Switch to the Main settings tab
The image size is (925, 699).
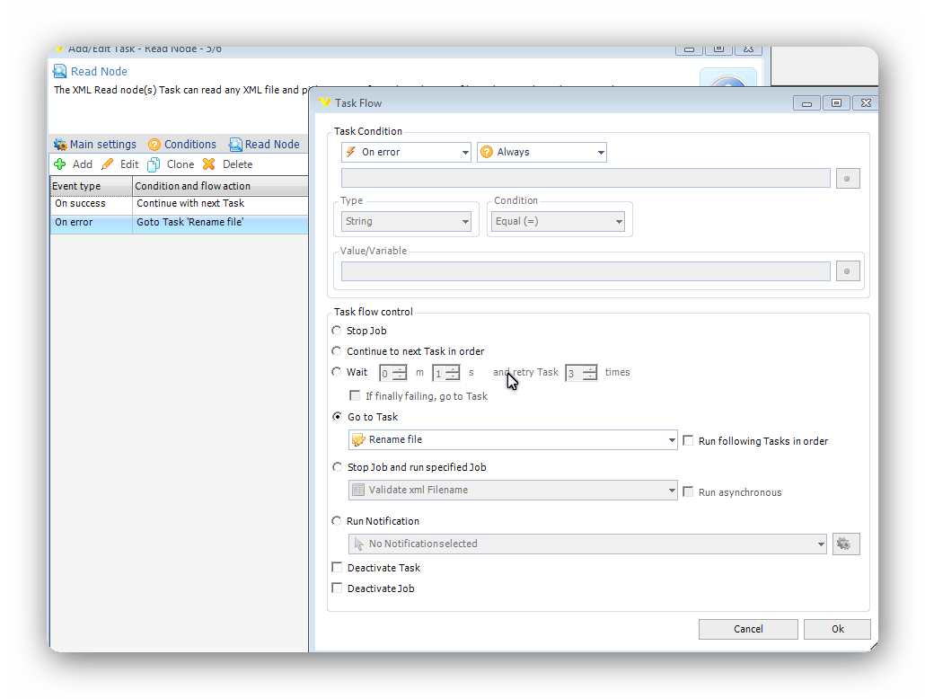(x=94, y=145)
